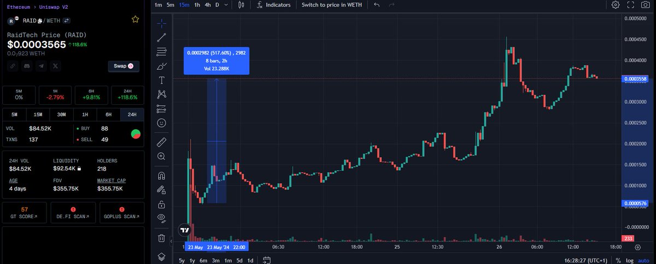Select the ruler measure tool
656x264 pixels.
161,142
